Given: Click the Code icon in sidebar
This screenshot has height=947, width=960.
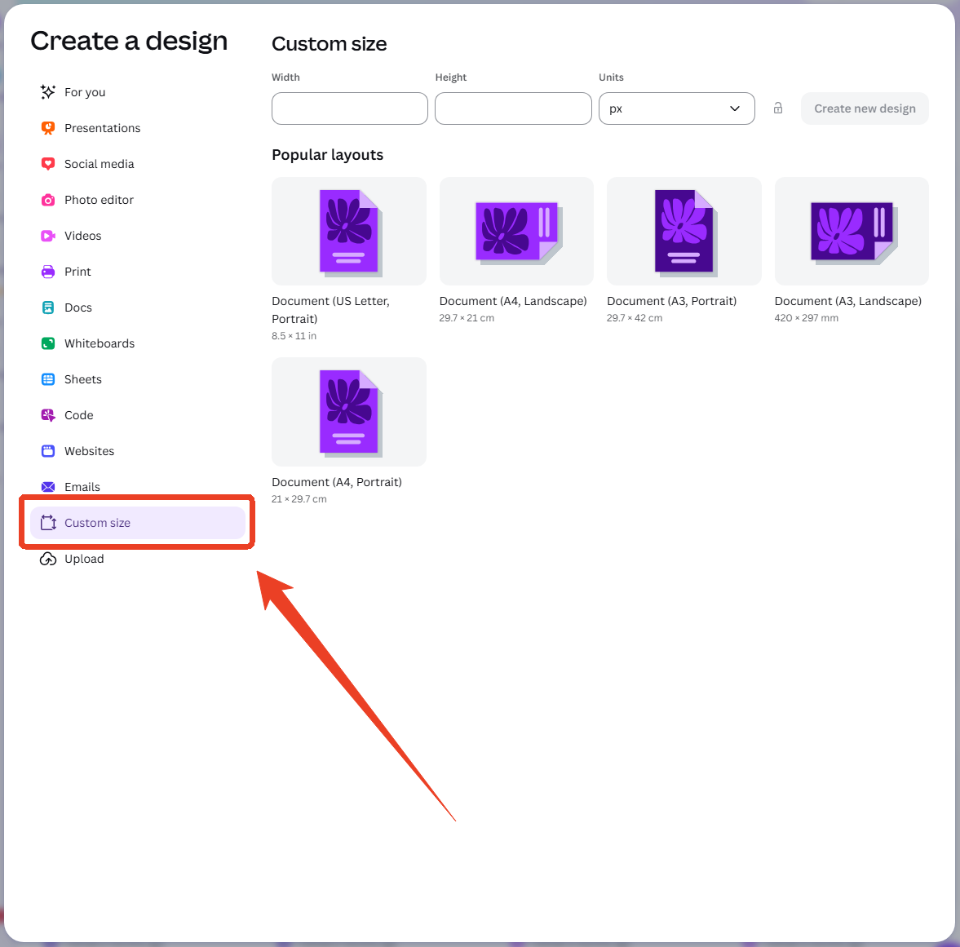Looking at the screenshot, I should pos(48,415).
